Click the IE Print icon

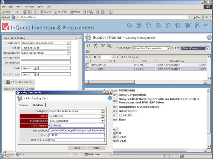pos(98,12)
